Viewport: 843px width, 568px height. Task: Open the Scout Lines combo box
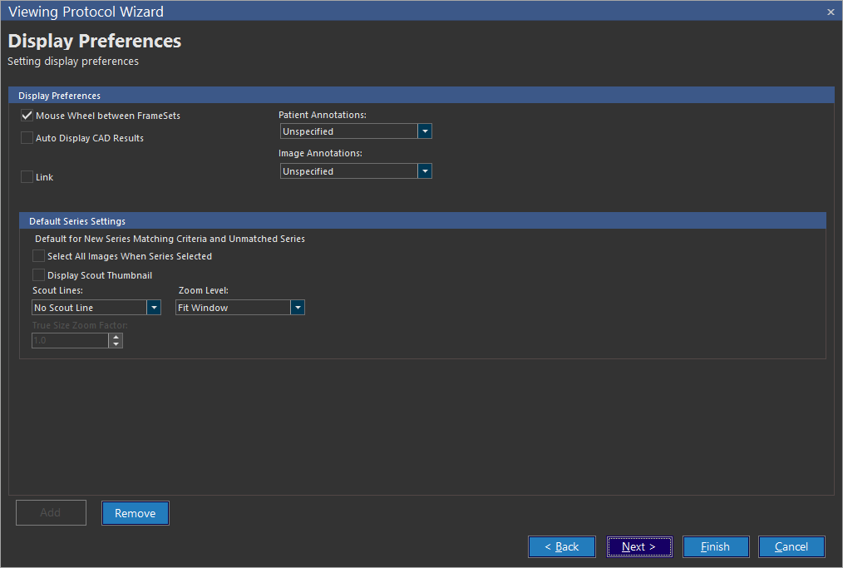[x=154, y=308]
